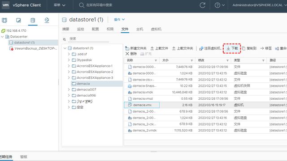Switch to the Configure tab
The width and height of the screenshot is (287, 161).
coord(95,29)
